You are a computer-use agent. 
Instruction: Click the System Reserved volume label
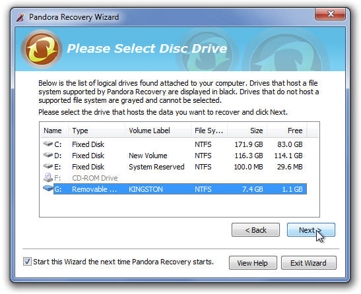156,167
